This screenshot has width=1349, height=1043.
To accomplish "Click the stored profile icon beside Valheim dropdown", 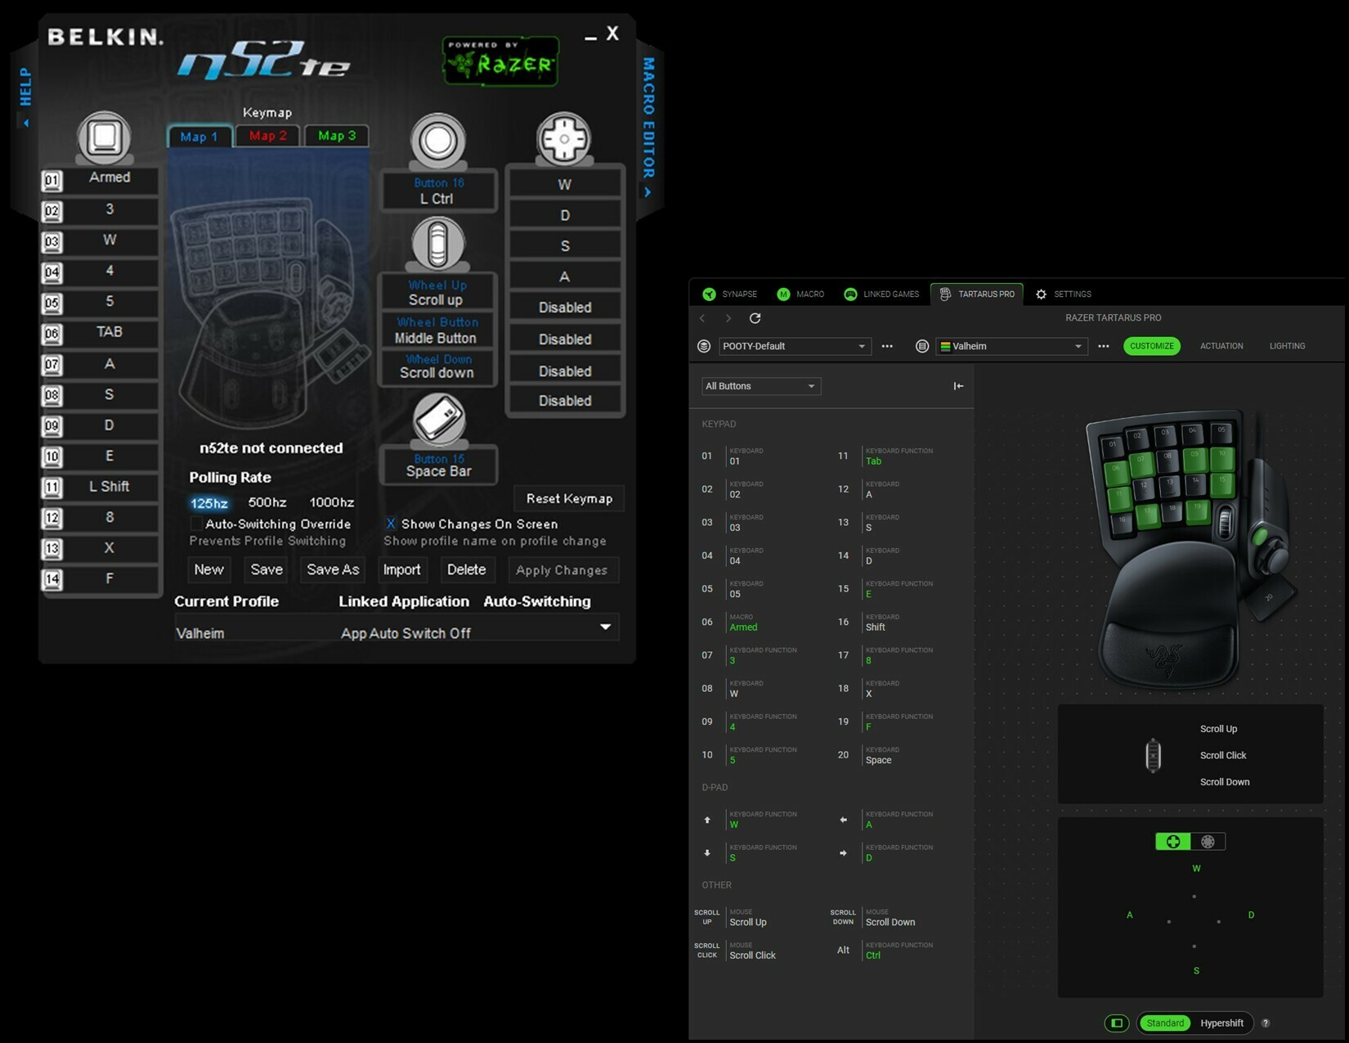I will point(922,346).
